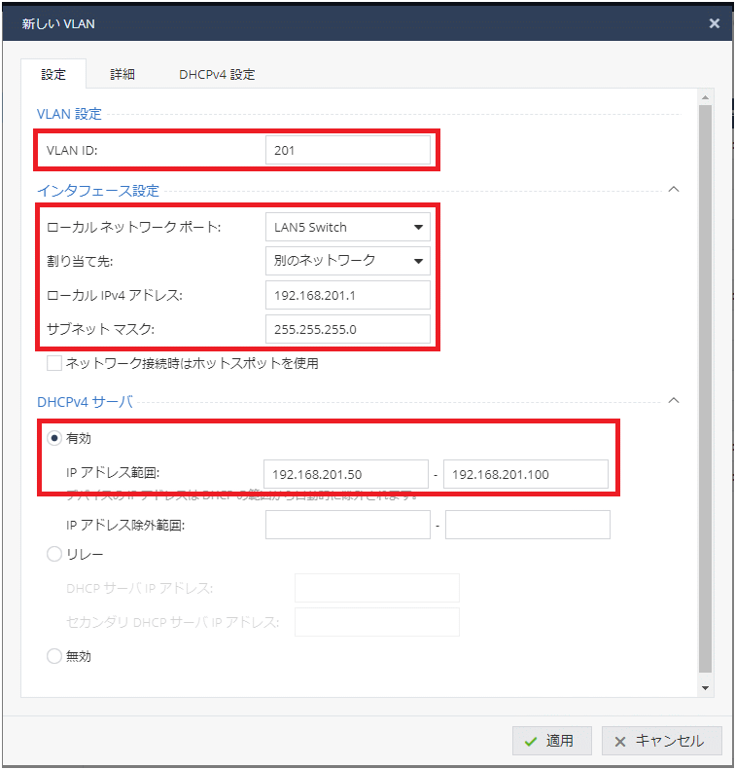The width and height of the screenshot is (735, 769).
Task: Click the IP range end address field
Action: (525, 474)
